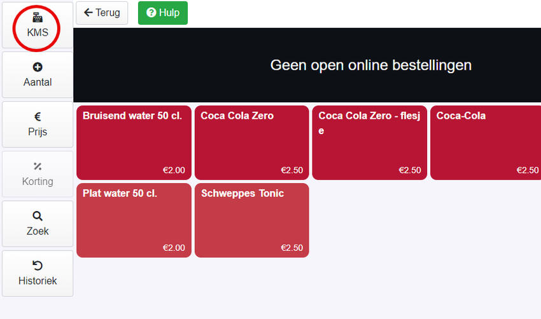Open the KMS cash register icon
Viewport: 541px width, 319px height.
[x=38, y=17]
